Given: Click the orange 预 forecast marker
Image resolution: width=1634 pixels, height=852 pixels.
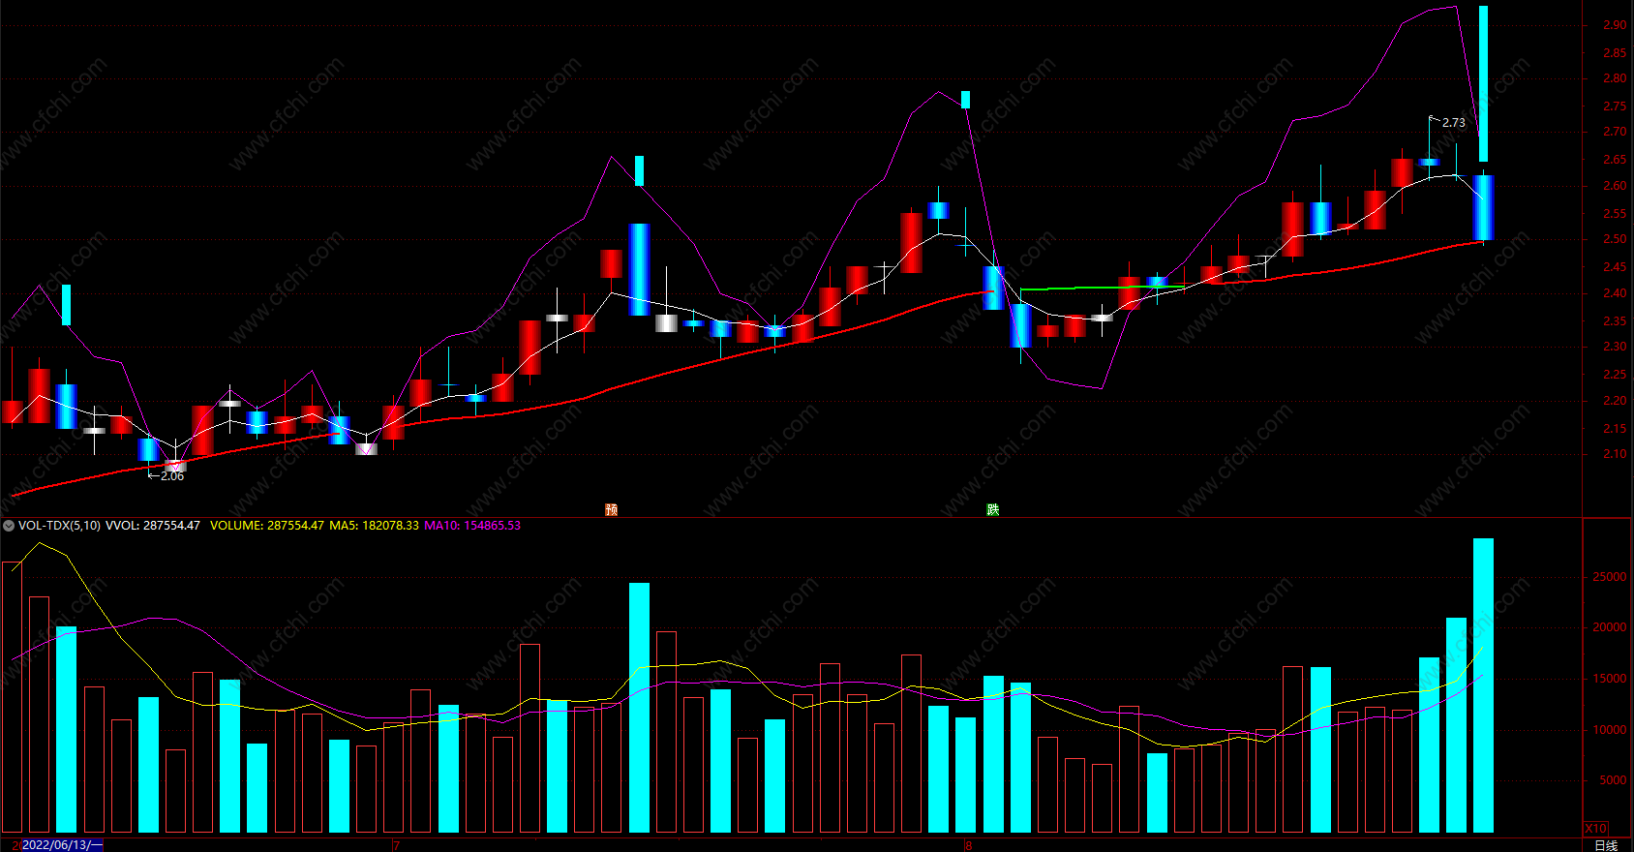Looking at the screenshot, I should pos(611,509).
